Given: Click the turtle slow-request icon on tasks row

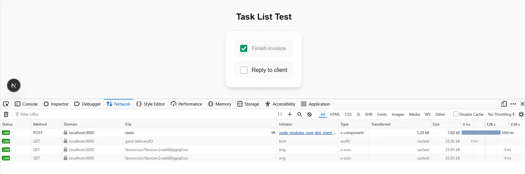Looking at the screenshot, I should [273, 133].
